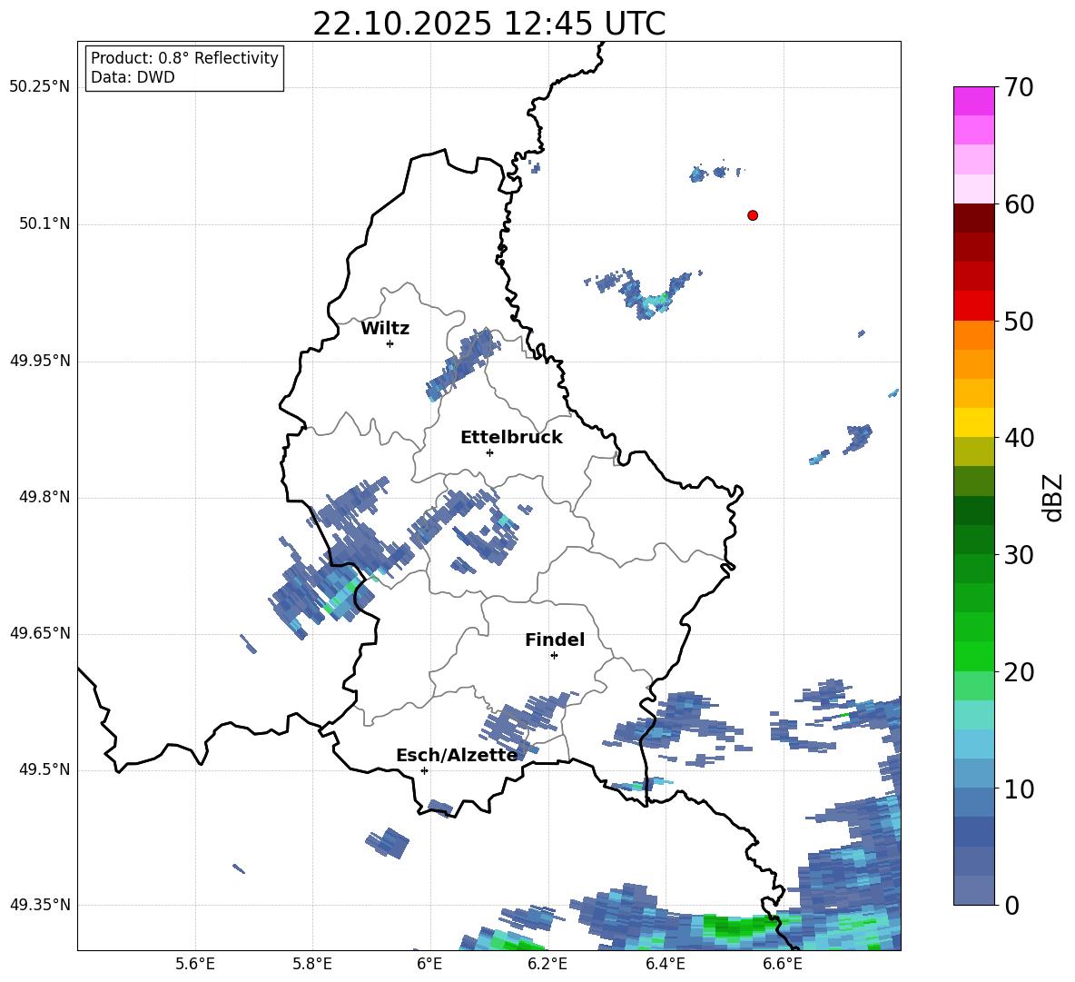Click the cross marker below Ettelbruck

489,452
